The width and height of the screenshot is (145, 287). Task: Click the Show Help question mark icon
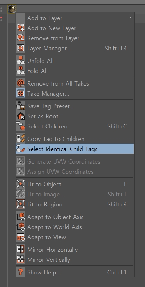pos(20,272)
